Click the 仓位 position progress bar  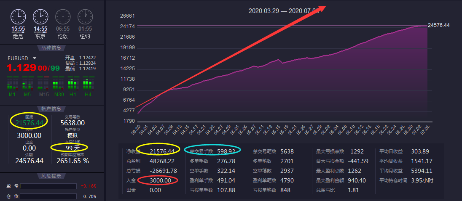coord(48,196)
